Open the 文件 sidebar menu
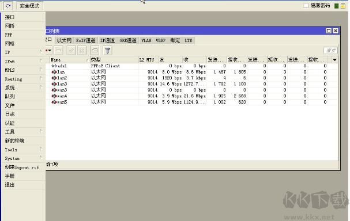The height and width of the screenshot is (221, 350). pos(23,105)
